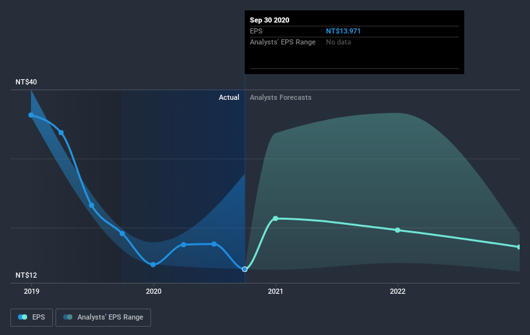Select the Sep 30 2020 EPS data point
The image size is (530, 335).
click(245, 269)
